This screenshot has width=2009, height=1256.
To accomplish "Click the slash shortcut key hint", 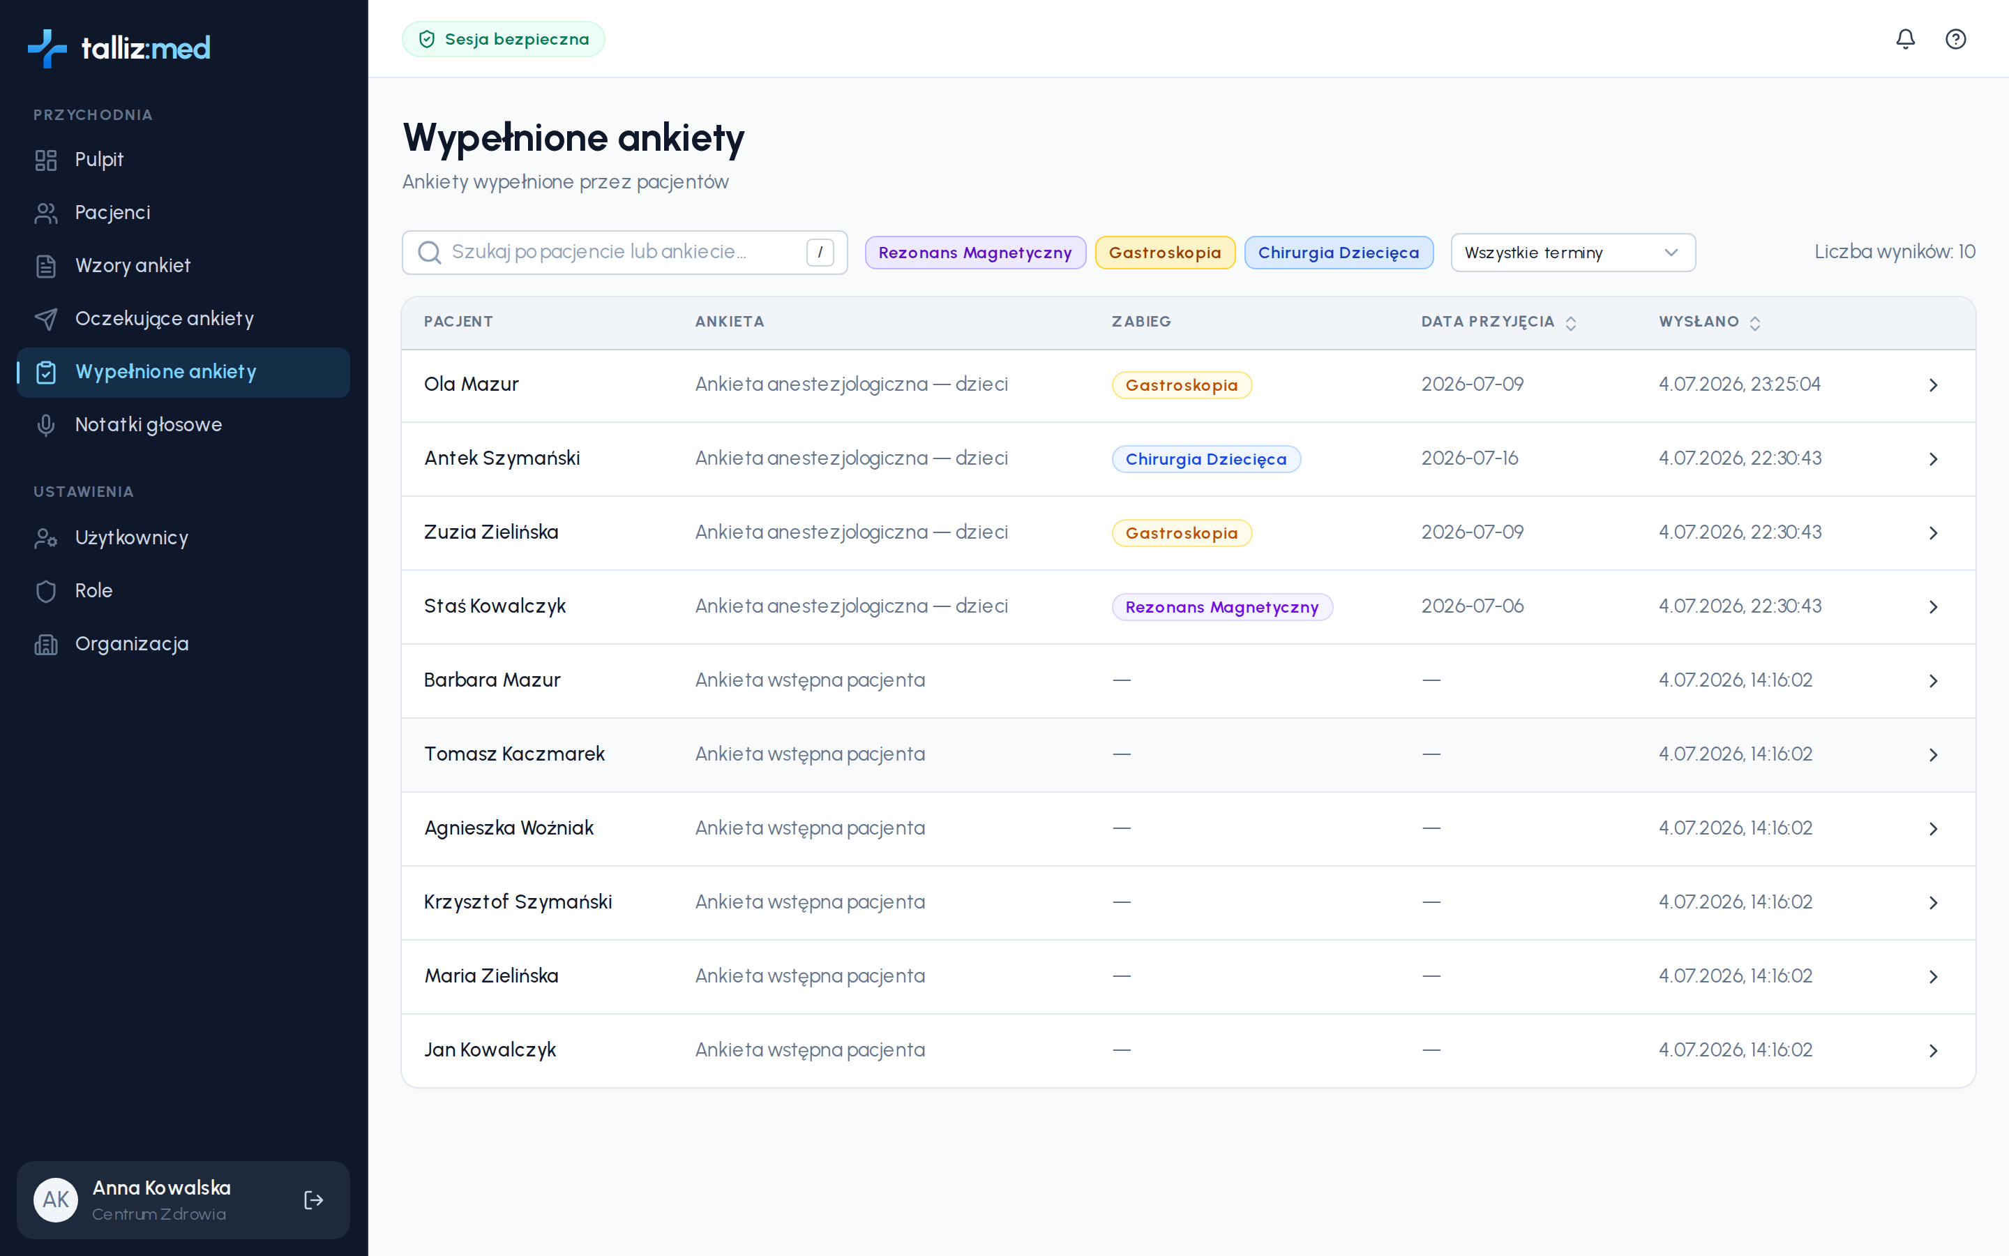I will [x=820, y=253].
